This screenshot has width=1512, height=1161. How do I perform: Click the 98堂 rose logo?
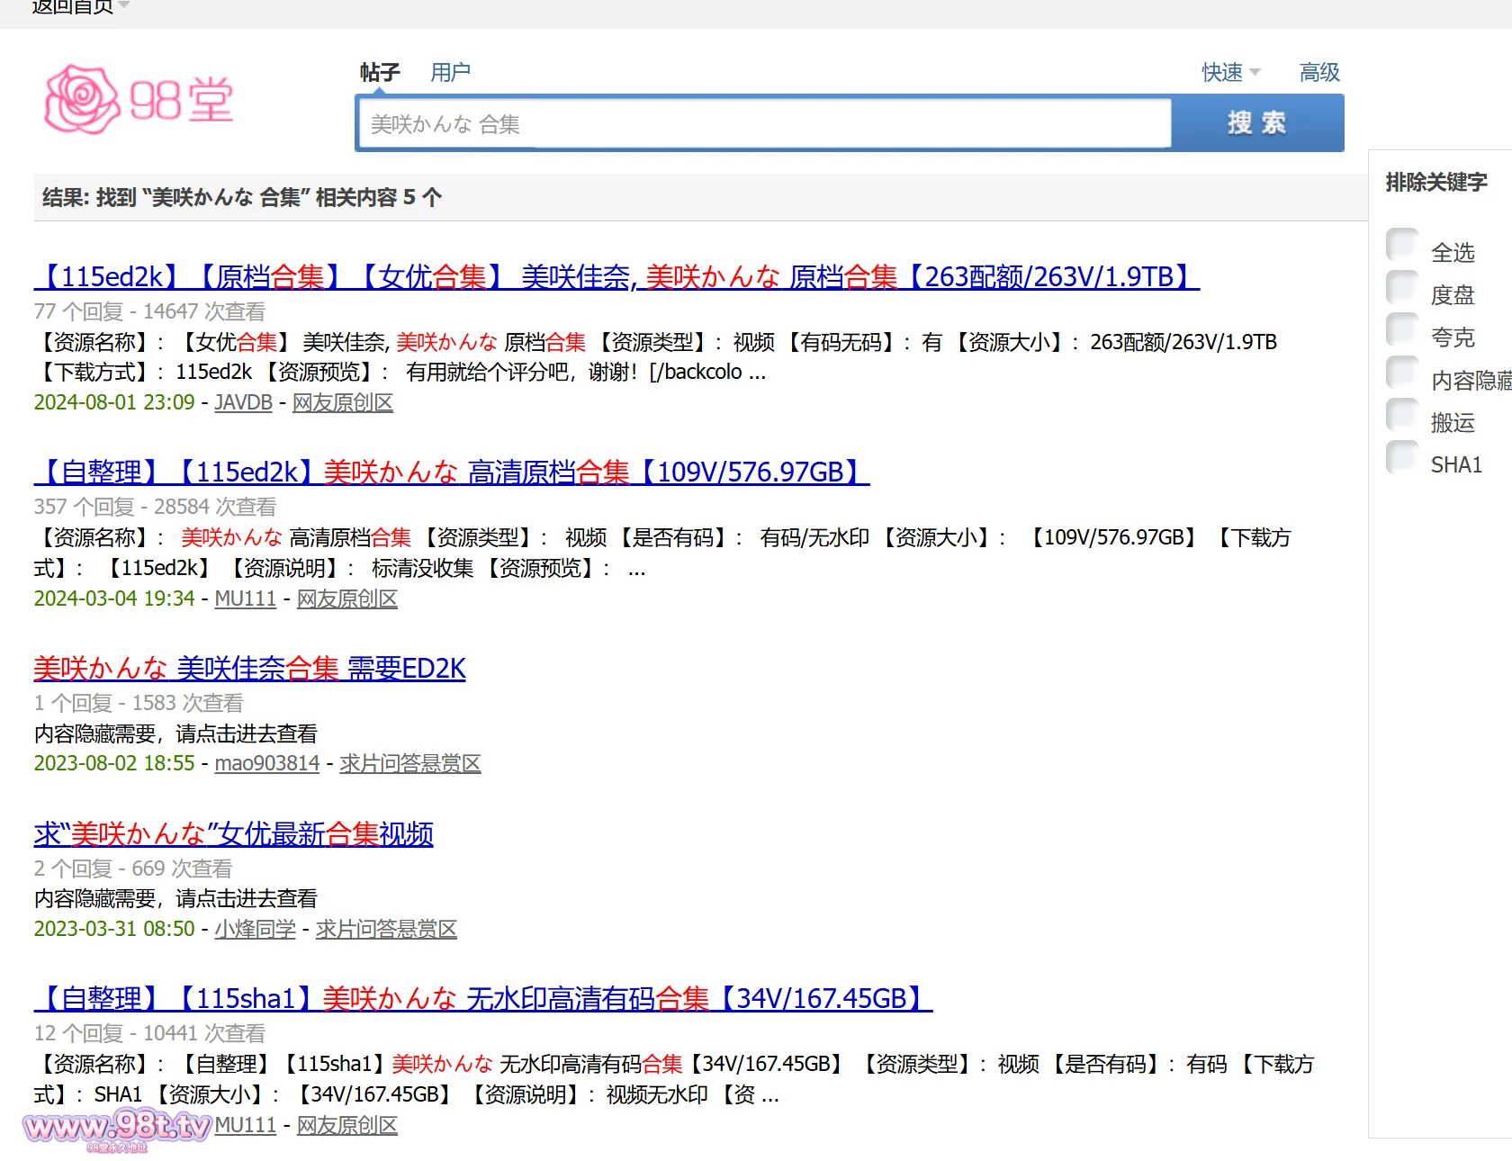pos(139,99)
